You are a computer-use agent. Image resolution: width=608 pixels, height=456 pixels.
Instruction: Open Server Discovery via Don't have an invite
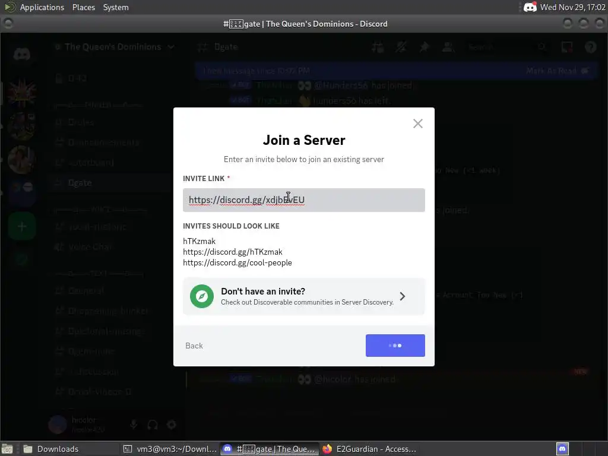click(x=303, y=296)
